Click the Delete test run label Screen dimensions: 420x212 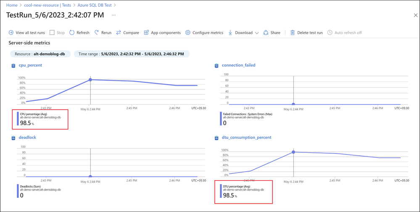pos(310,33)
